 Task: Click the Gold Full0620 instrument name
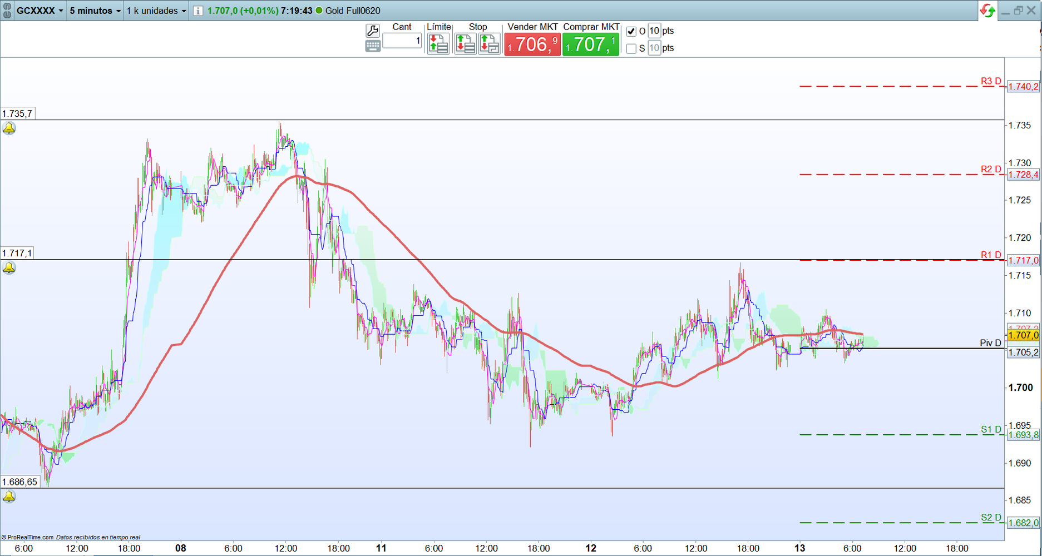tap(353, 11)
